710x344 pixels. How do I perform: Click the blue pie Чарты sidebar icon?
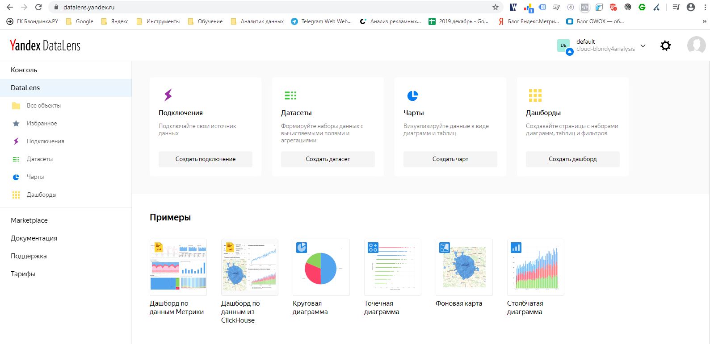[16, 177]
